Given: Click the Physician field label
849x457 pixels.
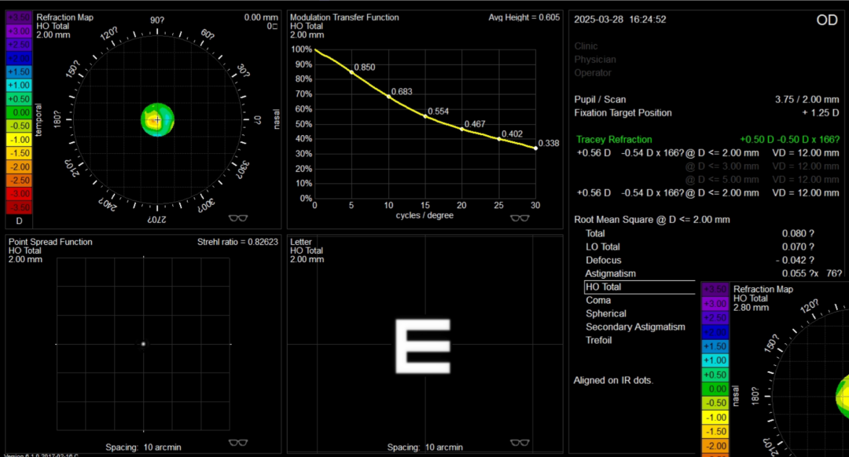Looking at the screenshot, I should (x=595, y=60).
